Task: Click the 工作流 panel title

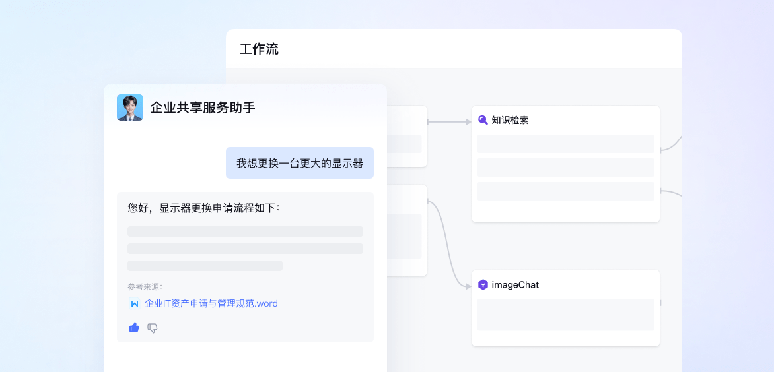Action: point(259,49)
